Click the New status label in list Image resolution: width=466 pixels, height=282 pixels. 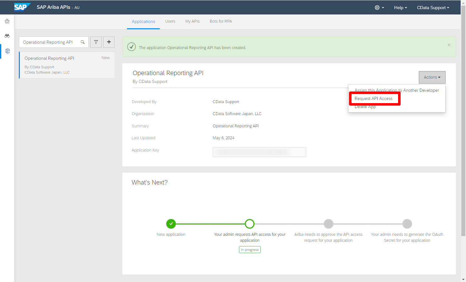tap(106, 58)
